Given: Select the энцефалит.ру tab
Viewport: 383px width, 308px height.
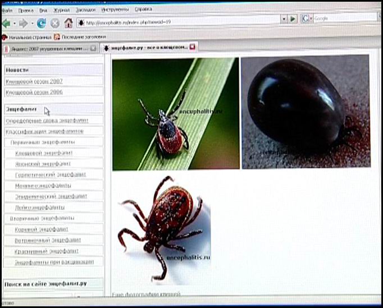Looking at the screenshot, I should [149, 47].
